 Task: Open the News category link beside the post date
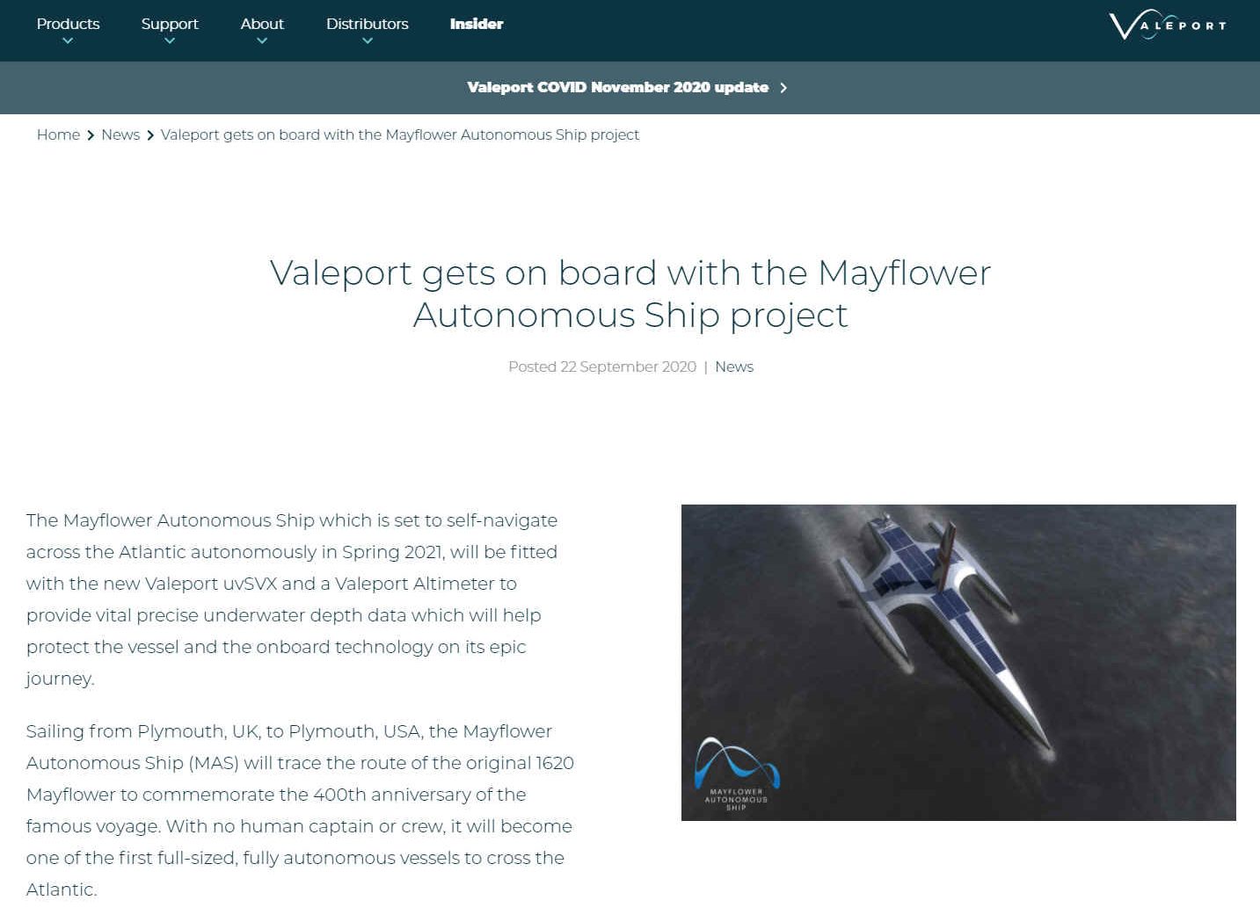[734, 367]
